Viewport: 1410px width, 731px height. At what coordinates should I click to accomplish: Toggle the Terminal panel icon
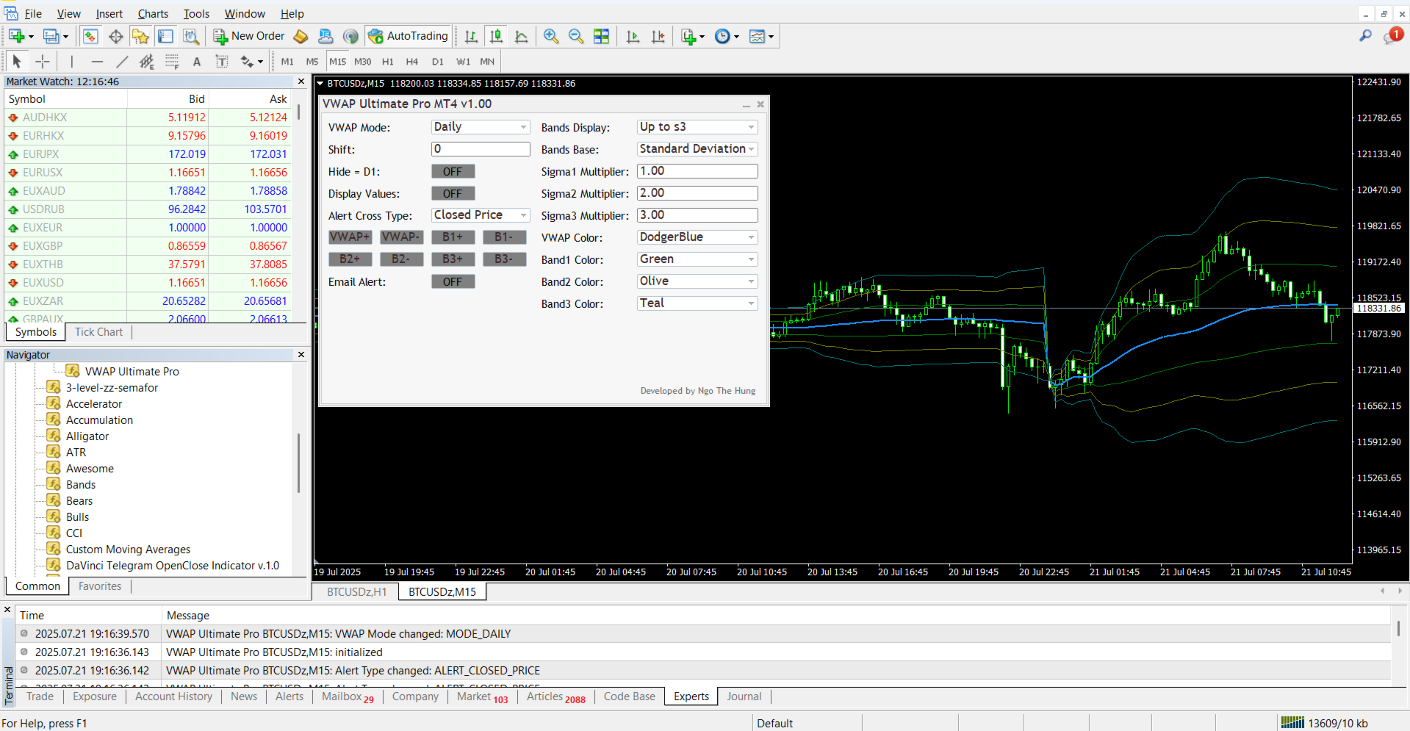pyautogui.click(x=166, y=36)
